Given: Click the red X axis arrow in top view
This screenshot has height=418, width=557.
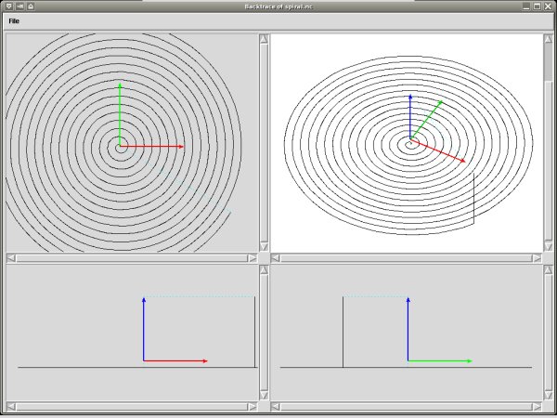Looking at the screenshot, I should pos(151,146).
